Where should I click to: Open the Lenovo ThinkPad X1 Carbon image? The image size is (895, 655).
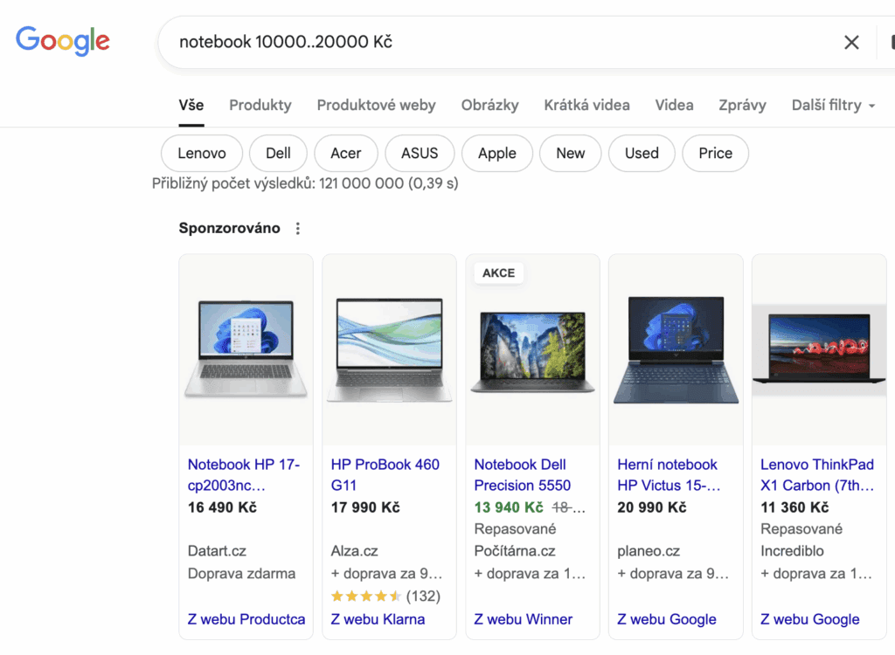pyautogui.click(x=819, y=349)
